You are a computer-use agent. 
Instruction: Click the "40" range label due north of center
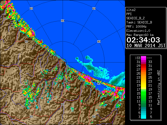[x=63, y=21]
